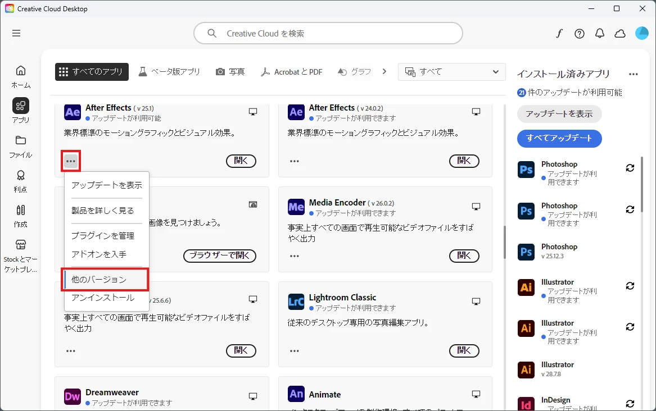The height and width of the screenshot is (411, 656).
Task: Click the Lightroom Classic app icon
Action: (296, 302)
